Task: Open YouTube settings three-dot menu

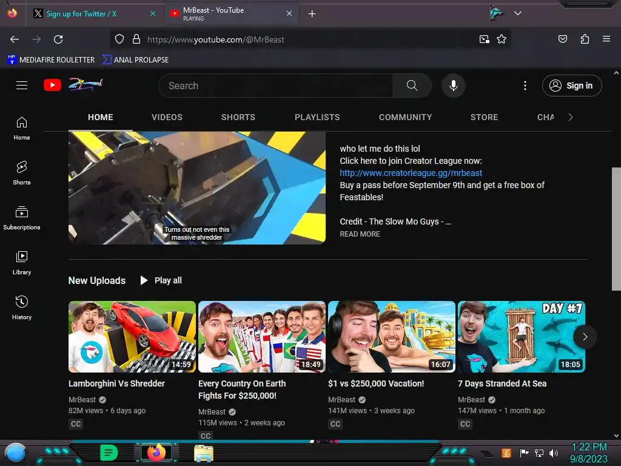Action: pyautogui.click(x=525, y=86)
